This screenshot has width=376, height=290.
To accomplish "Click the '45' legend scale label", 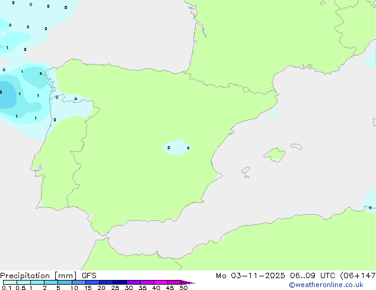I will (x=170, y=288).
